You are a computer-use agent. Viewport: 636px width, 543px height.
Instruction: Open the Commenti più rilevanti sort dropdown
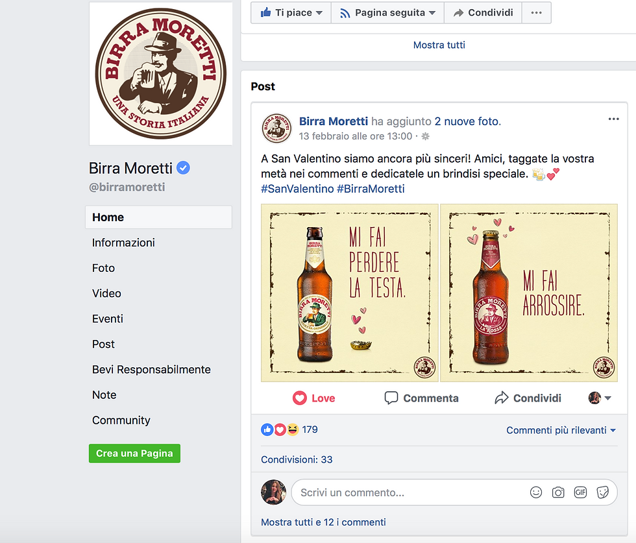561,430
